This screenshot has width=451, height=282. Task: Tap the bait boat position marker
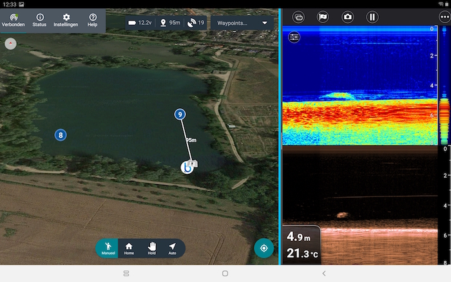188,167
